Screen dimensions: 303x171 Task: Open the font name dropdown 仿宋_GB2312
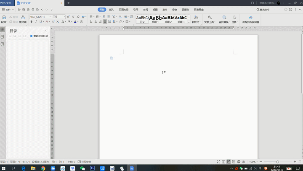(x=40, y=17)
